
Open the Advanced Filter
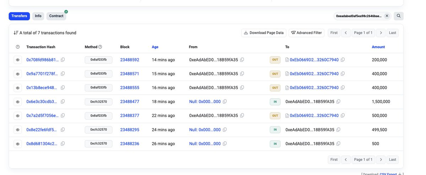point(306,33)
